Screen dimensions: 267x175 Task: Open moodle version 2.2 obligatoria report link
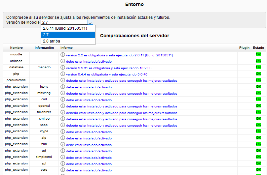click(119, 55)
